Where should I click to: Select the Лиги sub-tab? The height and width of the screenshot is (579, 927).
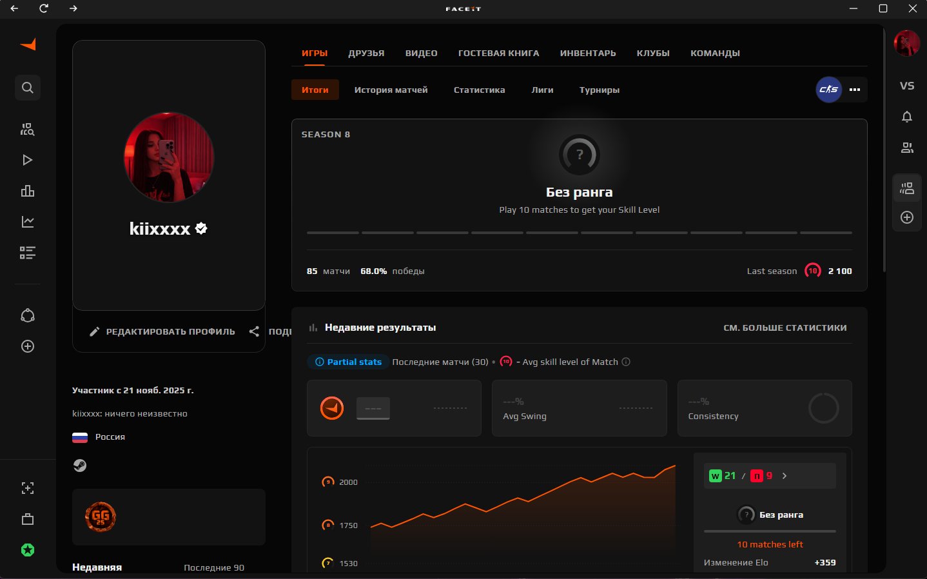click(x=542, y=90)
